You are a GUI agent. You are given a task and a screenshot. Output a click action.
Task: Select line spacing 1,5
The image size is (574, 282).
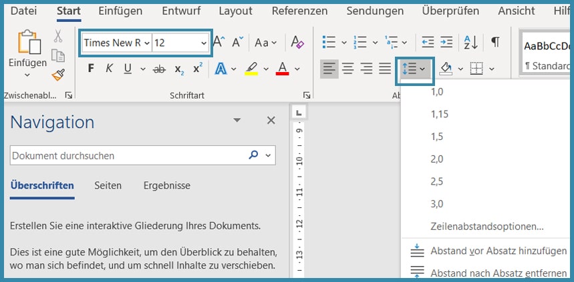pos(438,137)
